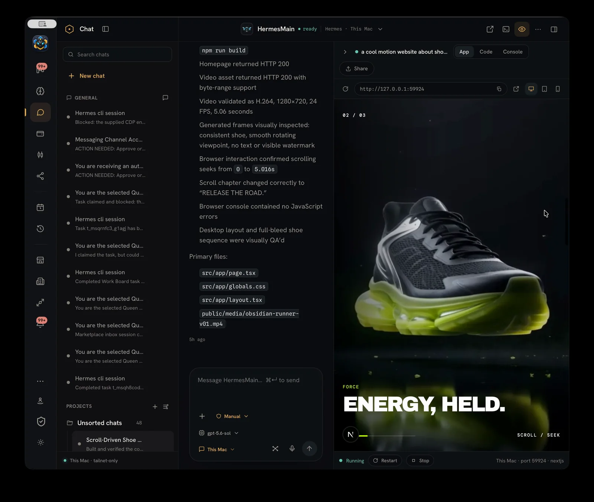This screenshot has height=502, width=594.
Task: Click the scroll progress bar in preview
Action: pos(387,436)
